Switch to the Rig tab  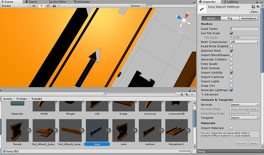[230, 18]
